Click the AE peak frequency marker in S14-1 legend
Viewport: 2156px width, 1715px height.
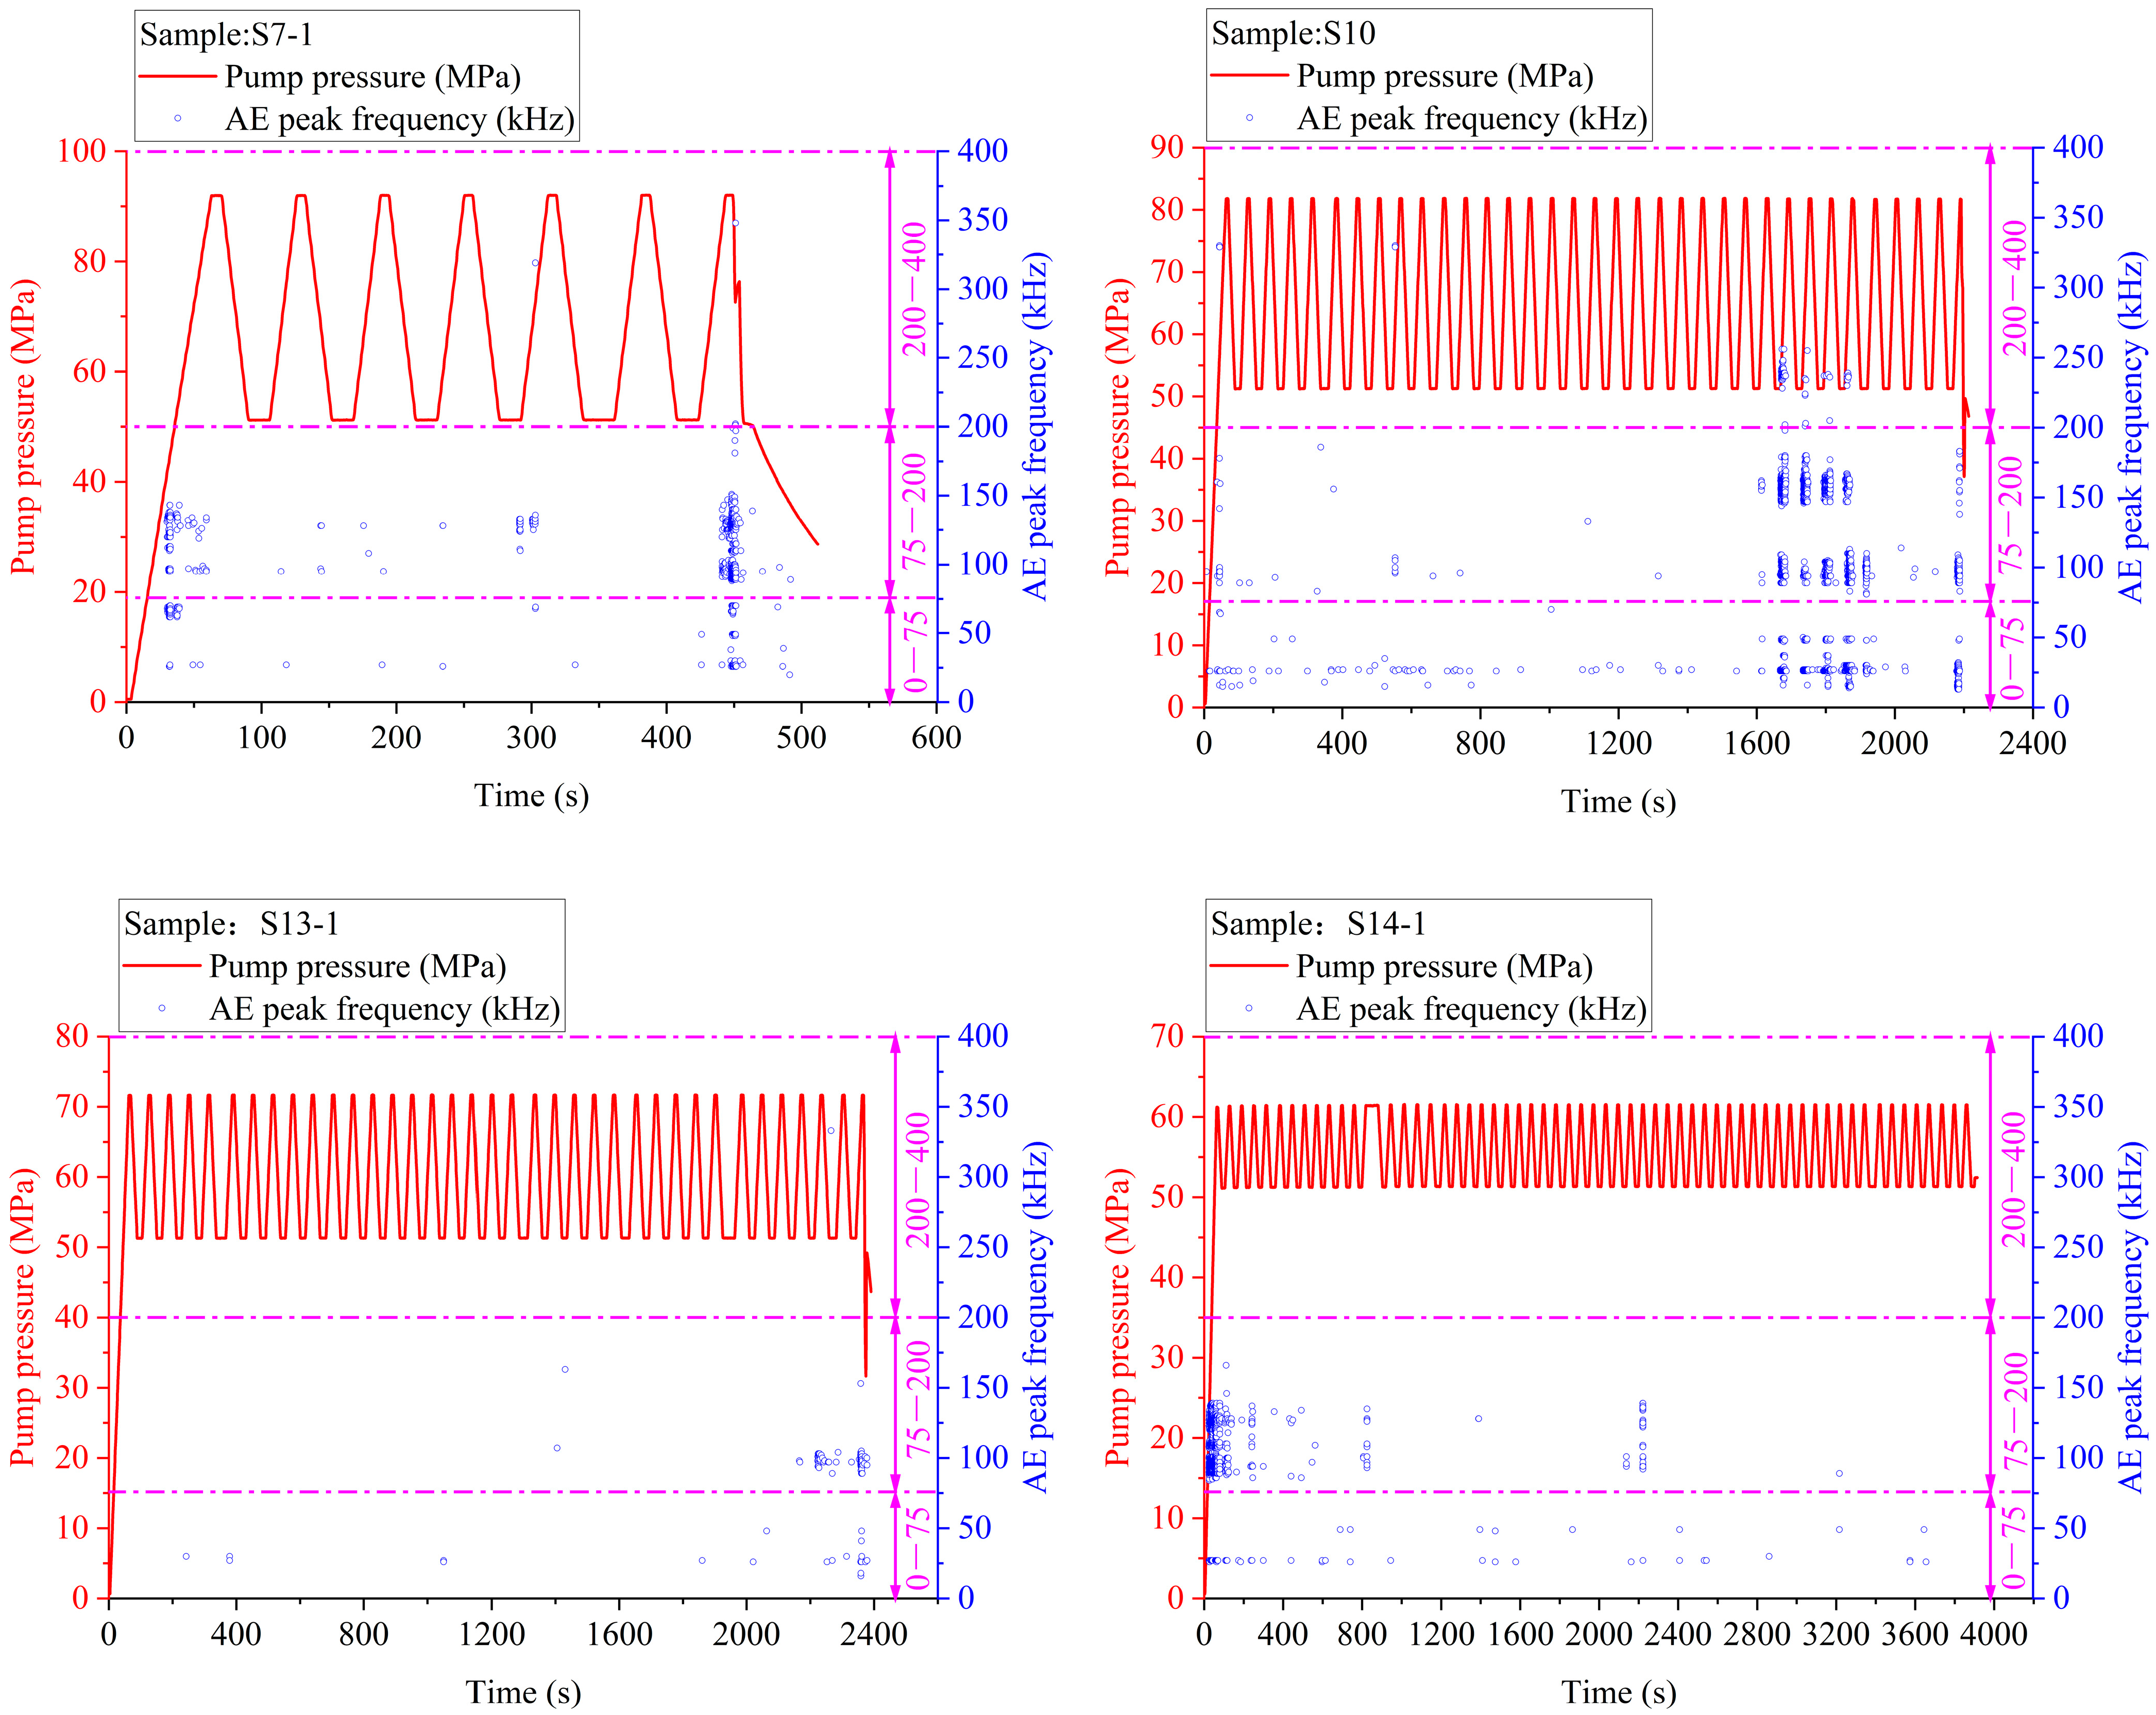pyautogui.click(x=1248, y=1008)
